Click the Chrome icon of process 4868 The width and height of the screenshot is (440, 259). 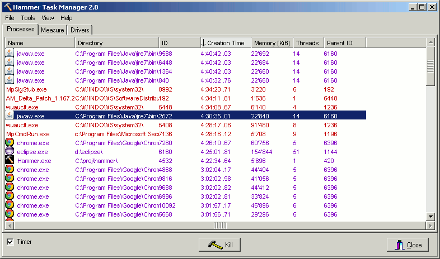(10, 169)
